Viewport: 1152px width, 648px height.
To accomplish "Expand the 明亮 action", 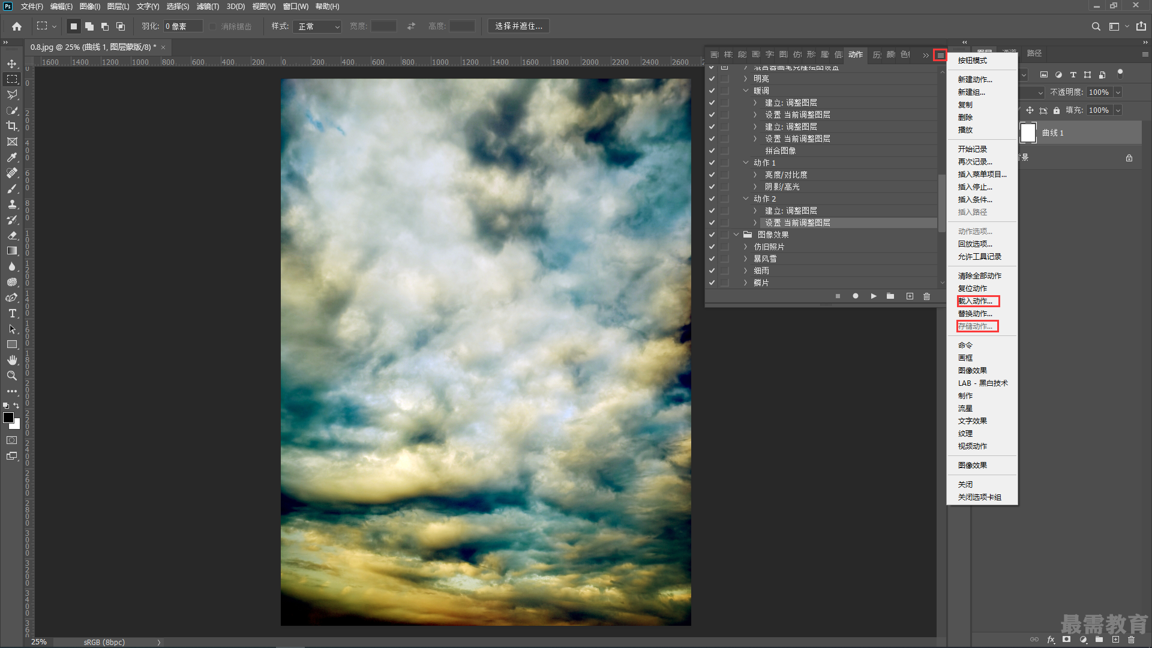I will tap(746, 79).
